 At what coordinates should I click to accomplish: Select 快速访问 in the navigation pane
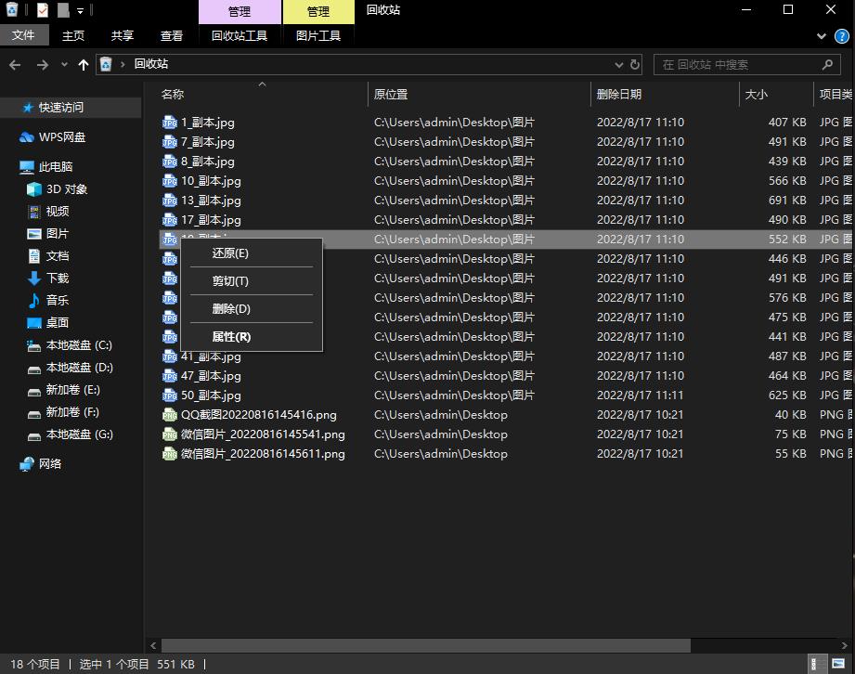point(60,108)
